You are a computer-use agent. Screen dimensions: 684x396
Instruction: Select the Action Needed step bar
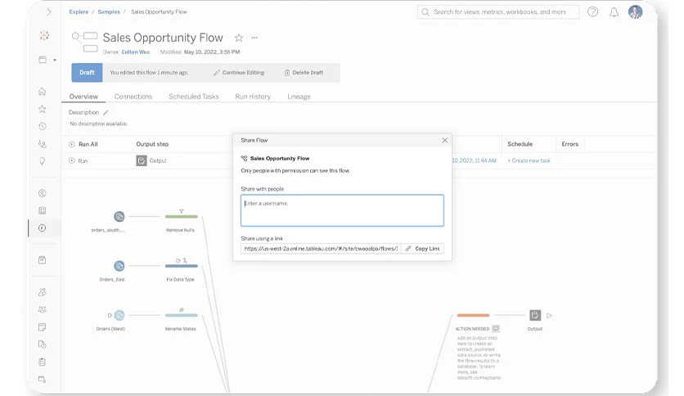473,315
